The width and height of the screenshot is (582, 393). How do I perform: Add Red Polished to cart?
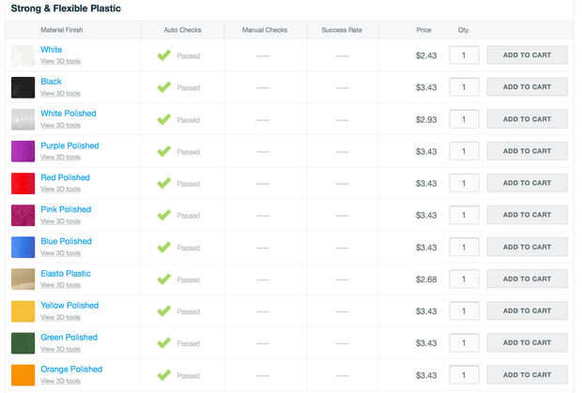click(527, 183)
